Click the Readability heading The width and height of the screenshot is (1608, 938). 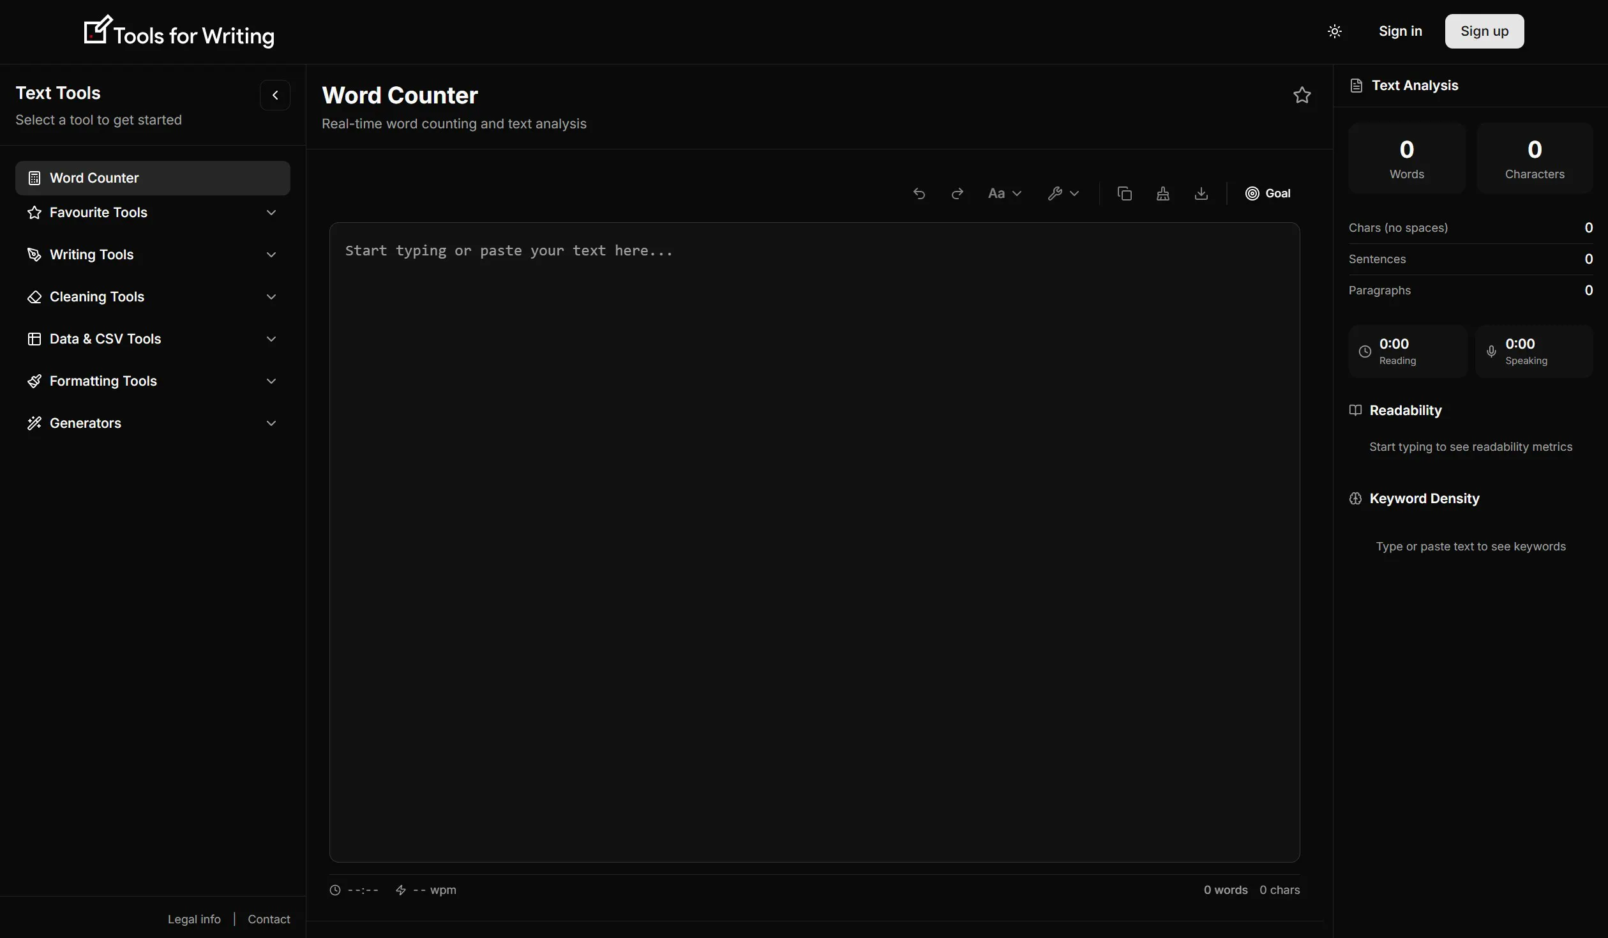click(x=1406, y=411)
